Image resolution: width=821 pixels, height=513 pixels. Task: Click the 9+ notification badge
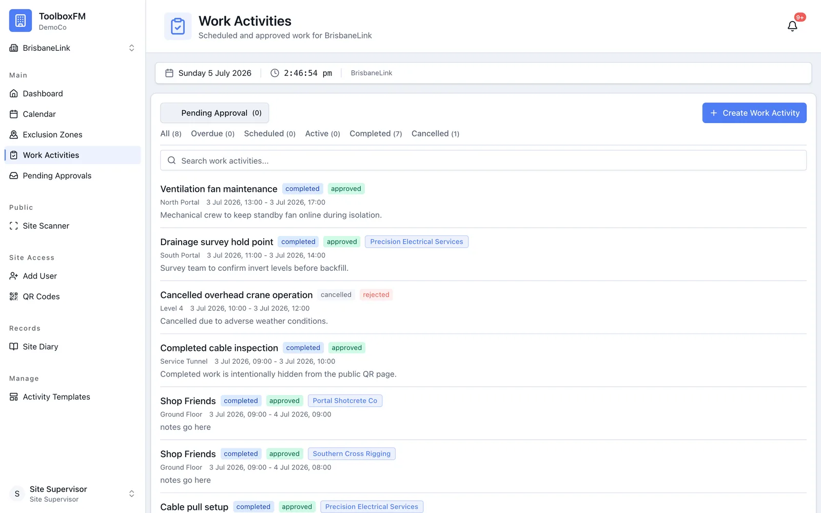pyautogui.click(x=800, y=17)
